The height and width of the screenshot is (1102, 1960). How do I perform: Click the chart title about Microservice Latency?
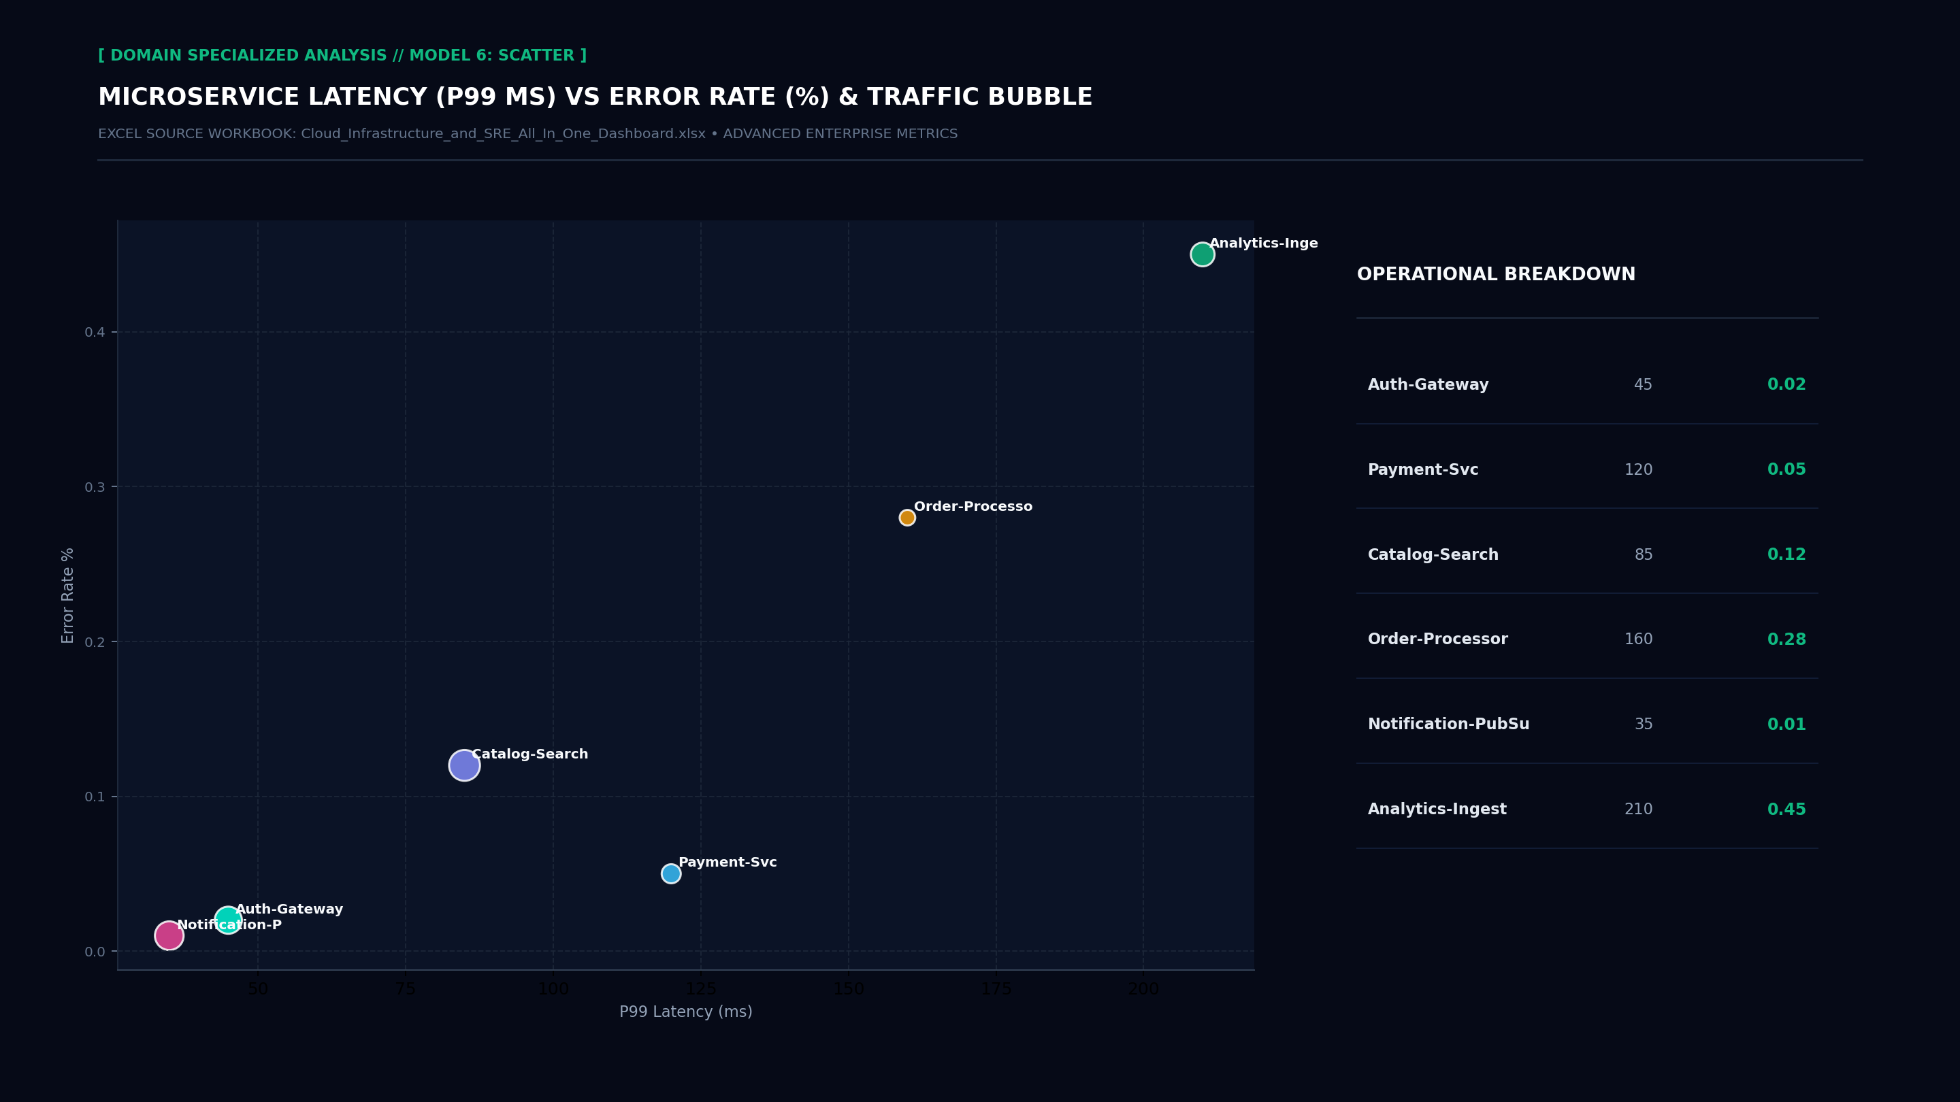pyautogui.click(x=595, y=97)
